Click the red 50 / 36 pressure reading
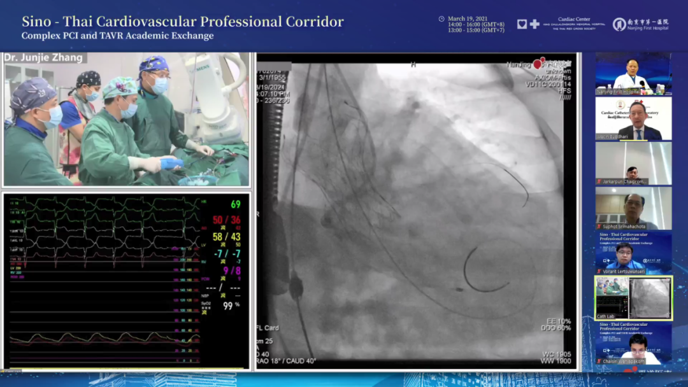 (x=226, y=220)
